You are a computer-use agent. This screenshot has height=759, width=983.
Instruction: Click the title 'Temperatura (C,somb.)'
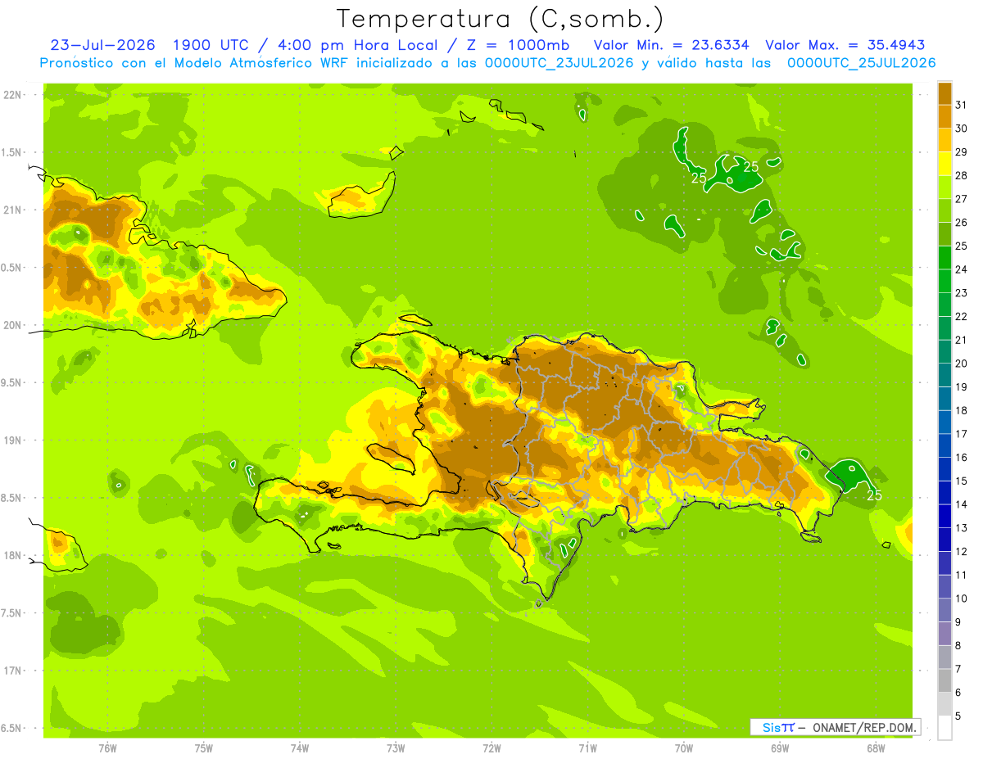[501, 19]
